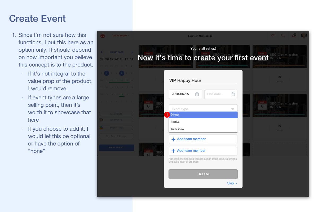Viewport: 318px width, 212px height.
Task: Click the New Event button
Action: click(116, 148)
